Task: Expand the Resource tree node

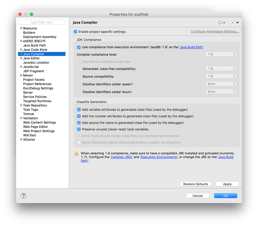Action: pyautogui.click(x=21, y=28)
